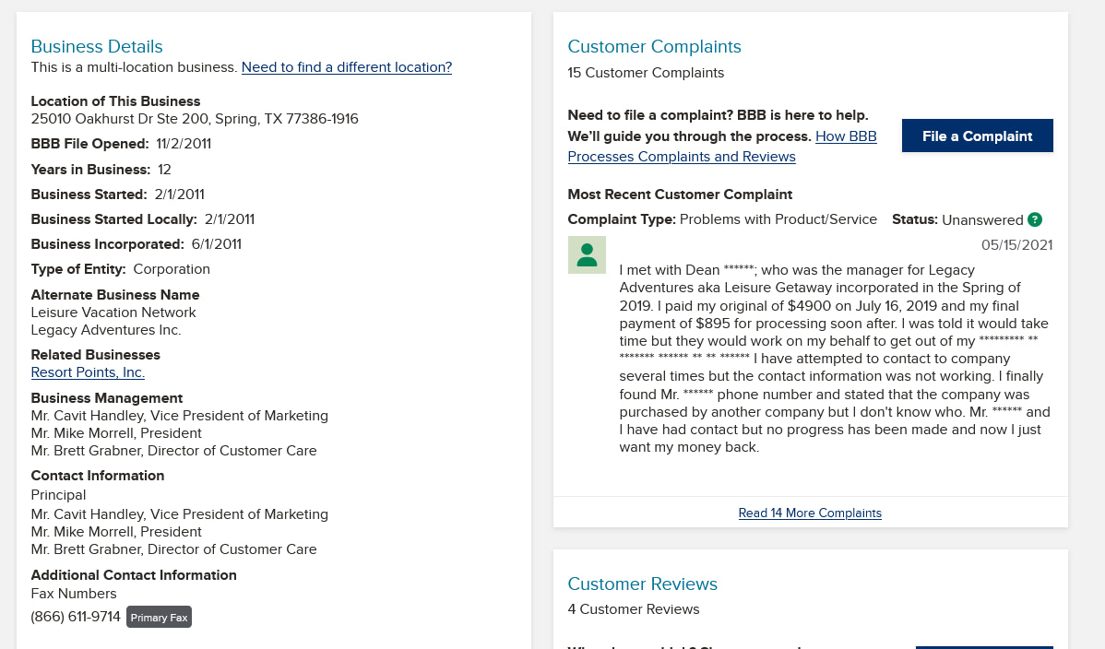1105x649 pixels.
Task: Click the complaint date 05/15/2021
Action: click(1016, 245)
